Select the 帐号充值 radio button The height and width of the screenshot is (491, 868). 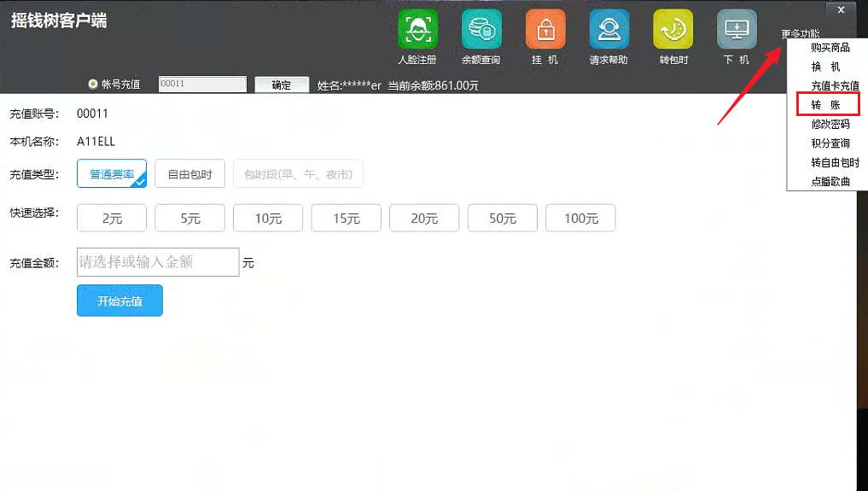[x=92, y=85]
